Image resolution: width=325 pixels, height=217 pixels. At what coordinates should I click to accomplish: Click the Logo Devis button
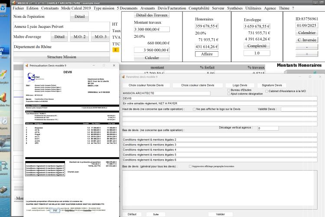click(240, 85)
